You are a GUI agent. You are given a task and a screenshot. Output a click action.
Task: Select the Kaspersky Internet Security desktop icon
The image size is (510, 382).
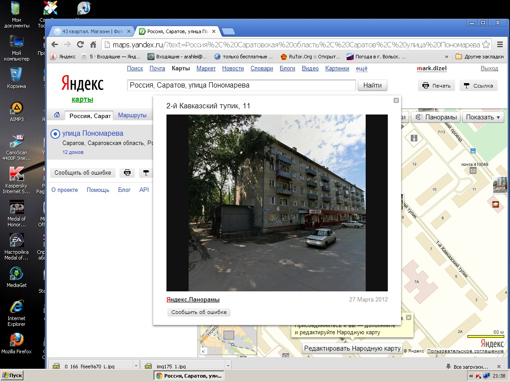tap(16, 180)
